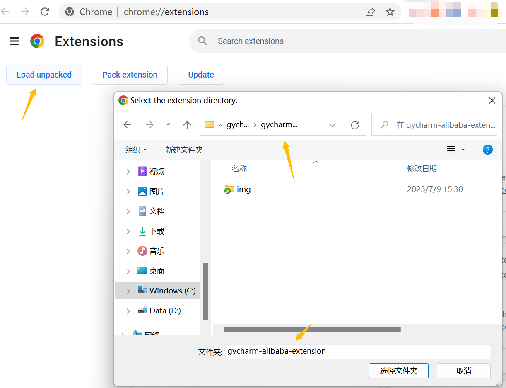Expand the 下载 tree node
This screenshot has width=506, height=388.
(128, 231)
